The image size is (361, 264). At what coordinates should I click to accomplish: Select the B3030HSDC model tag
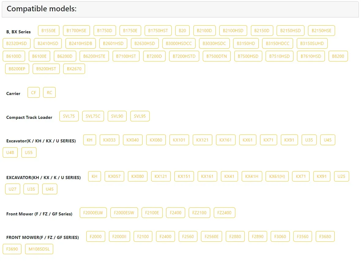(214, 43)
